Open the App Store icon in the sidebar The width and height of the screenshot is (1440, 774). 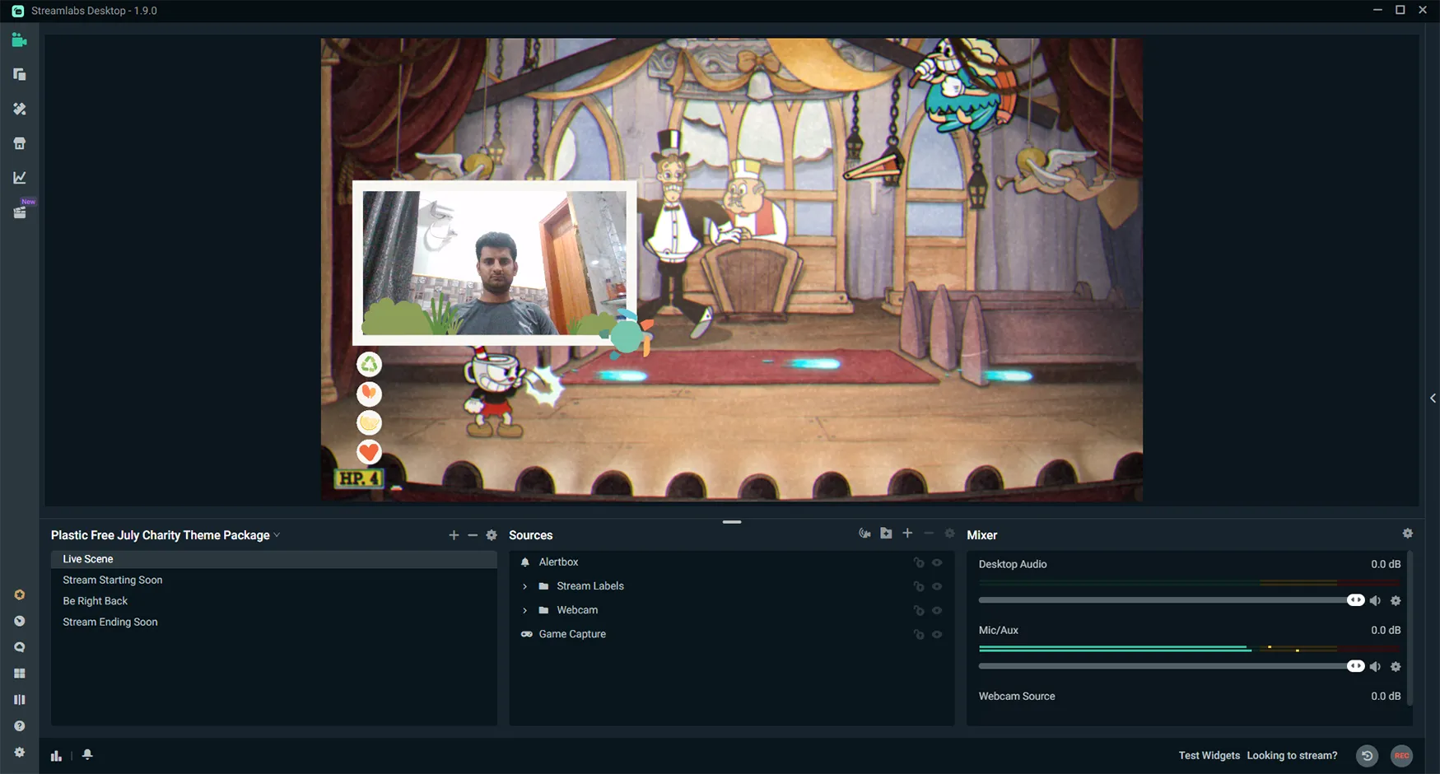point(19,142)
